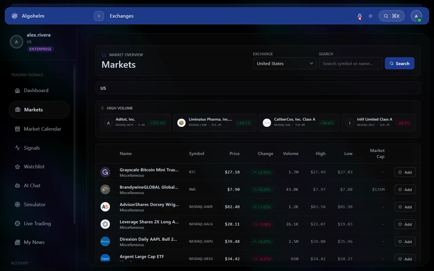The width and height of the screenshot is (434, 271).
Task: Open the Liminatus Pharma high volume card
Action: coord(215,123)
